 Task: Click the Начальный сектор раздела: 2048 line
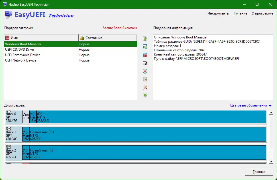tap(180, 50)
